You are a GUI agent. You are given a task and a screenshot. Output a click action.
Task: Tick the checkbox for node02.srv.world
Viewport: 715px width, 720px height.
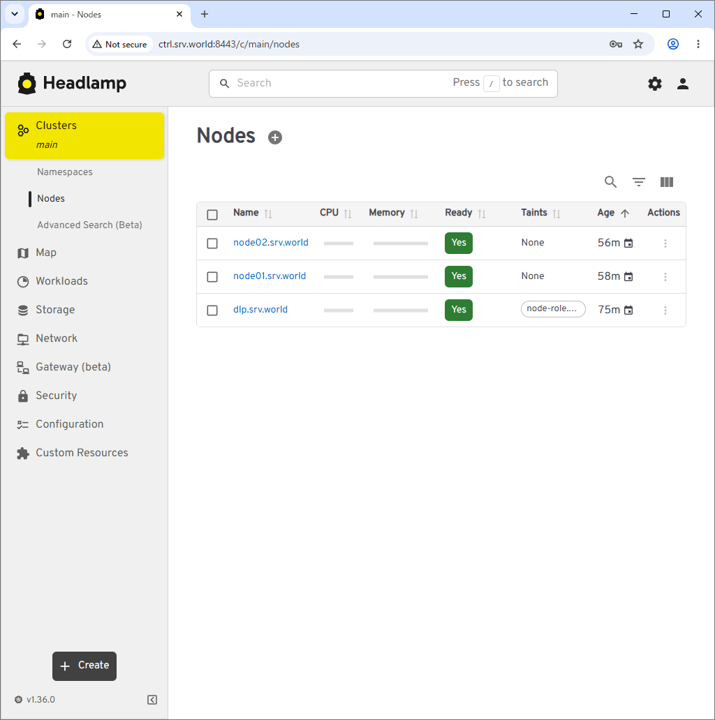click(212, 243)
